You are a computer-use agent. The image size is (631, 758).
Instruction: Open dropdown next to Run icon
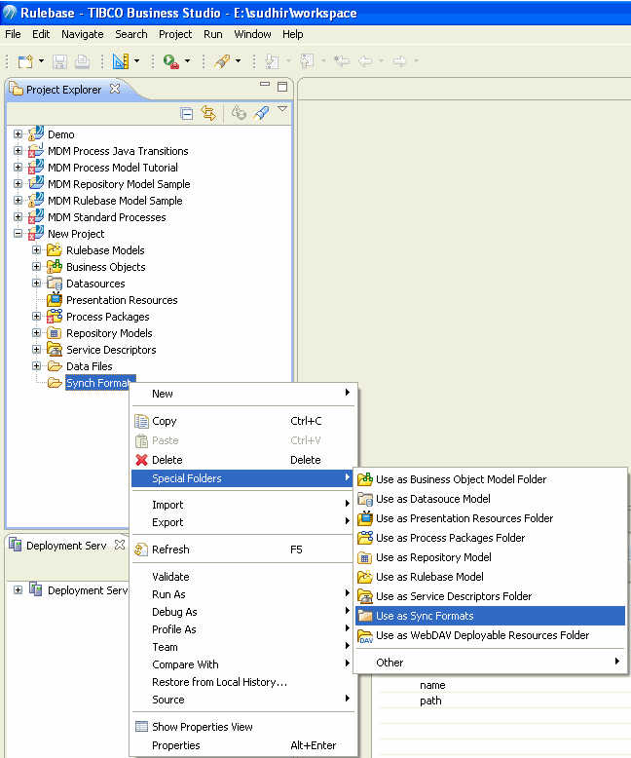tap(188, 61)
